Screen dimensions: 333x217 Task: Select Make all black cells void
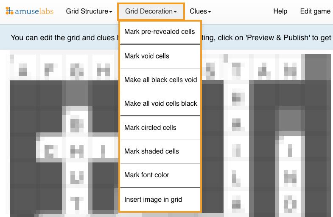[x=160, y=80]
